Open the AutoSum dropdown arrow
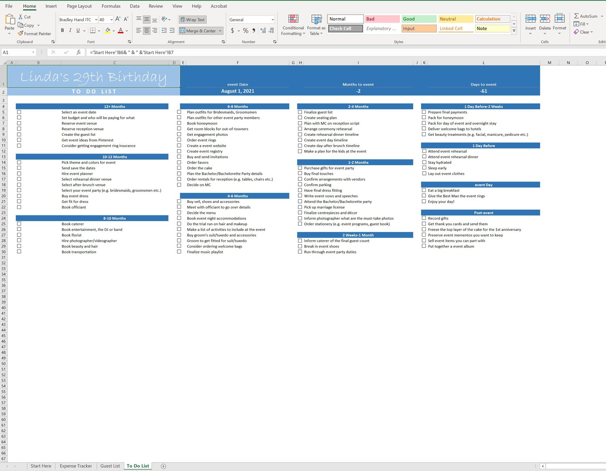Image resolution: width=606 pixels, height=471 pixels. pos(602,16)
